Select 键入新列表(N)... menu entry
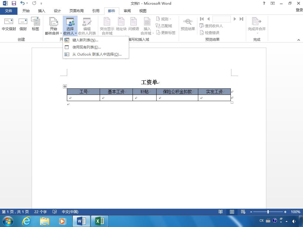The image size is (303, 227). coord(96,40)
